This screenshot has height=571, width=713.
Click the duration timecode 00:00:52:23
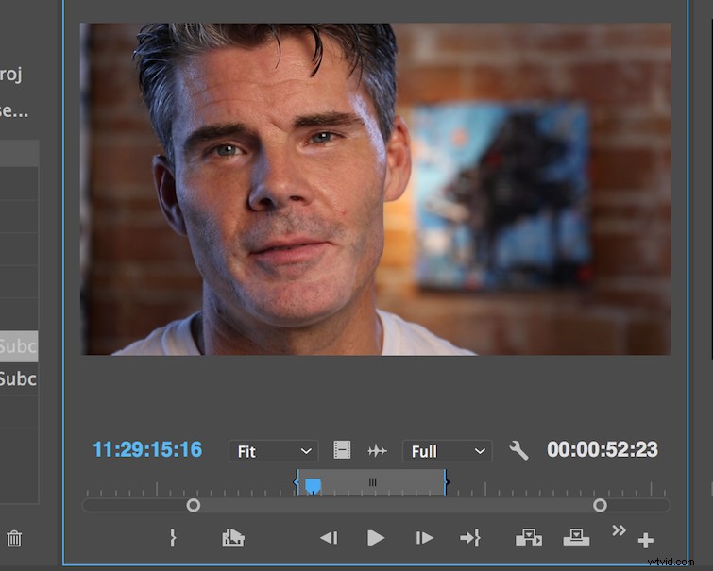point(603,449)
